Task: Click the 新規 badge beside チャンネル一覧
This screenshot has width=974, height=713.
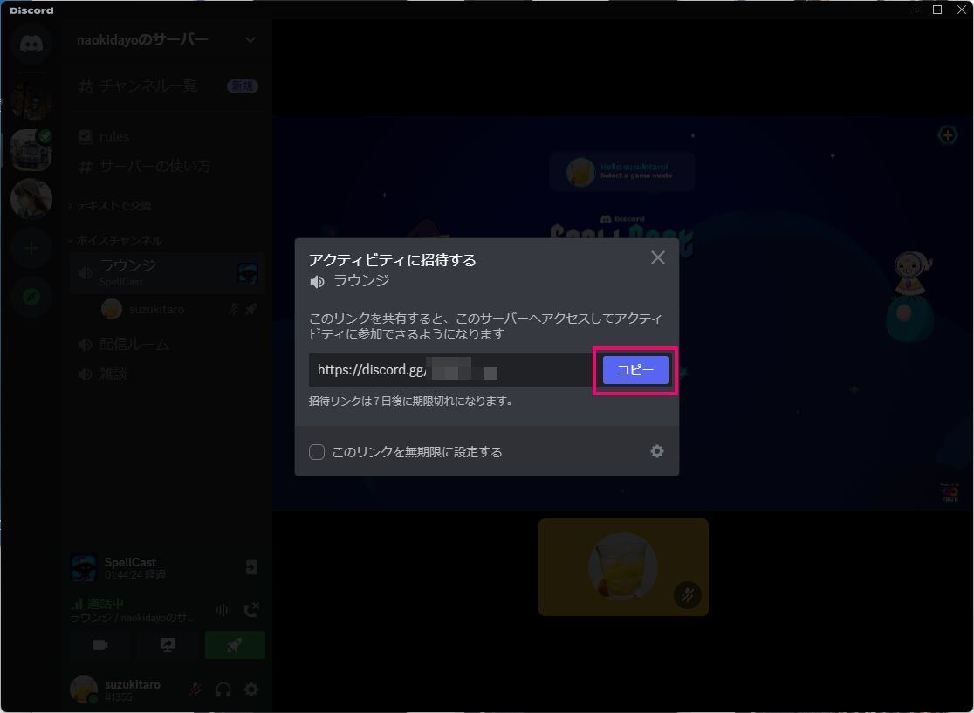Action: point(243,86)
